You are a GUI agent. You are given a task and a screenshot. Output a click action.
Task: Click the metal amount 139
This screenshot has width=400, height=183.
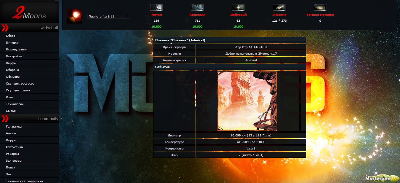tap(156, 21)
